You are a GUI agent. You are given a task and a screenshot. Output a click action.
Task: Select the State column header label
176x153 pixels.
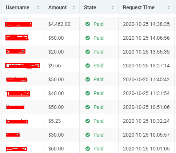point(90,8)
